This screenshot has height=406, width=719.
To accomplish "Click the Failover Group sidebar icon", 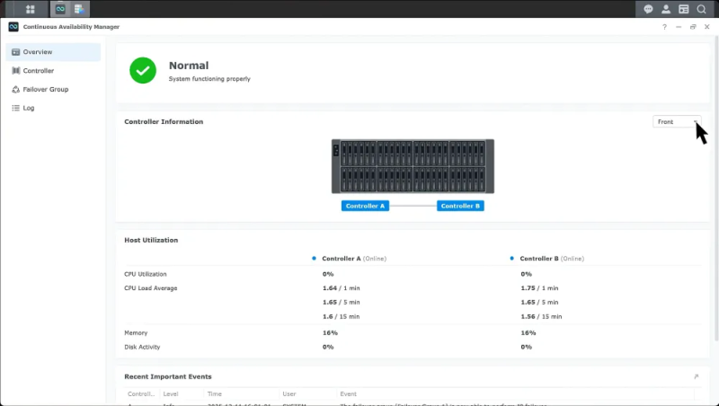I will click(x=16, y=89).
